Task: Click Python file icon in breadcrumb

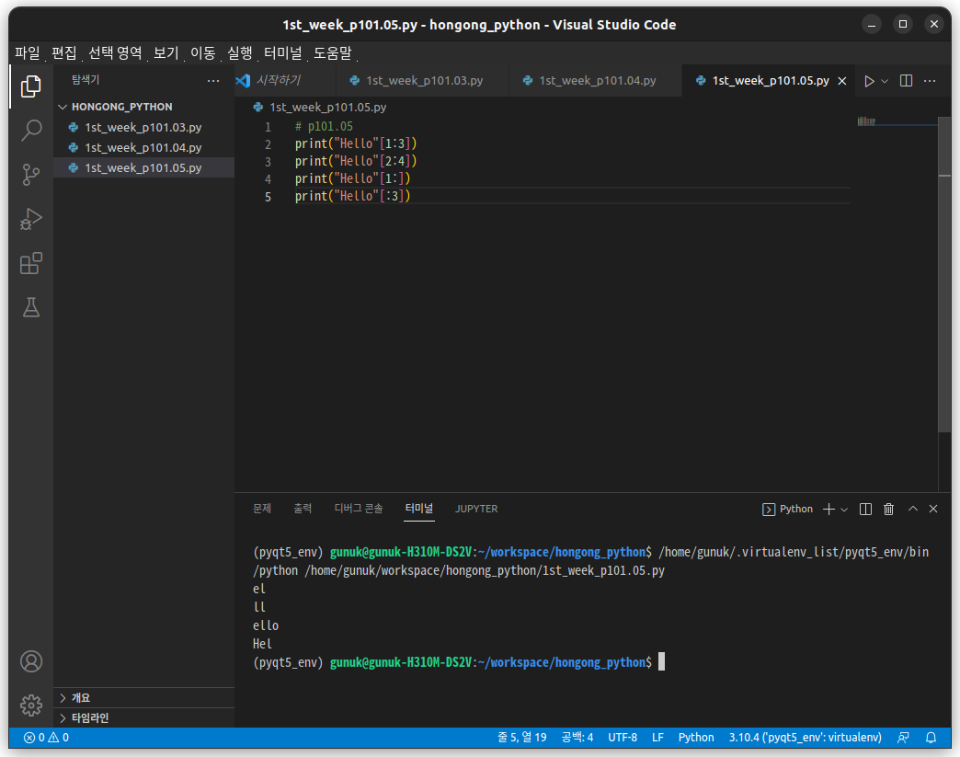Action: 258,108
